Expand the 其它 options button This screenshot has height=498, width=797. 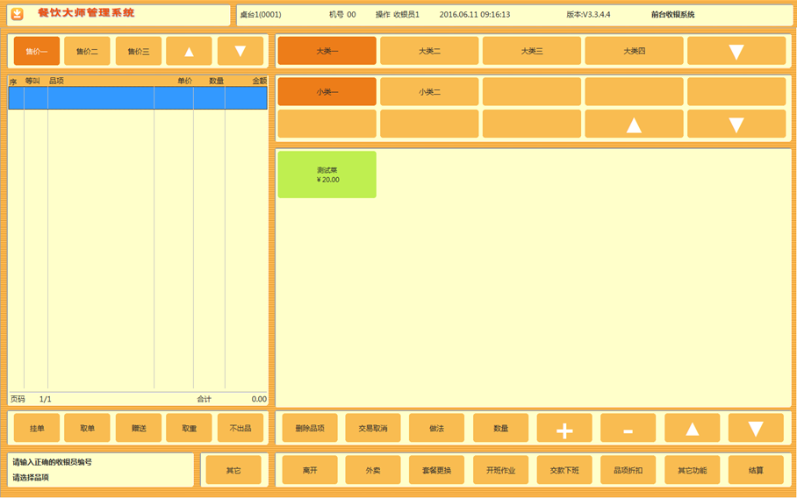233,470
